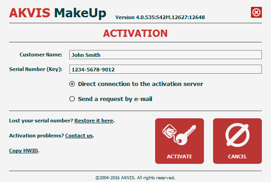271x182 pixels.
Task: Click the ACTIVATE text label on the button
Action: coord(179,157)
